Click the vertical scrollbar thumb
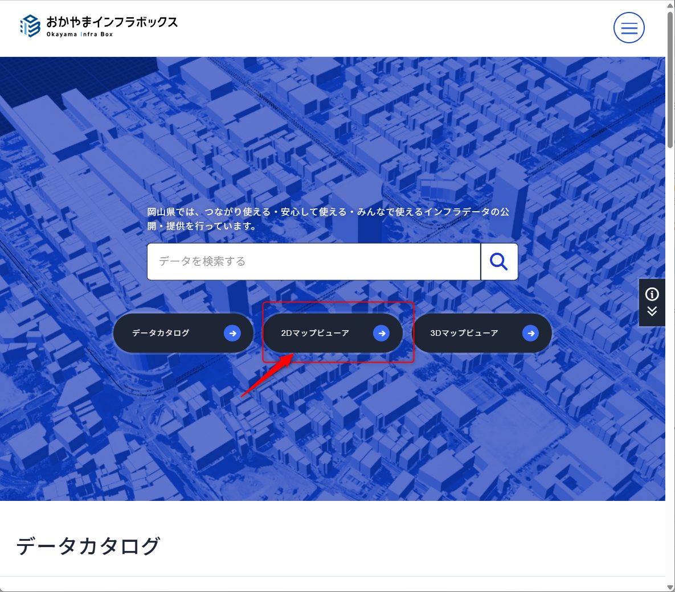The width and height of the screenshot is (675, 592). pos(670,80)
